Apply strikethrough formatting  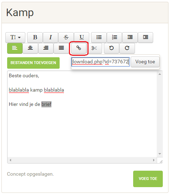click(x=66, y=38)
